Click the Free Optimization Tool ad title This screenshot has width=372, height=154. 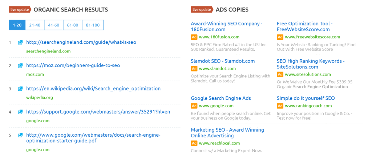pos(304,26)
